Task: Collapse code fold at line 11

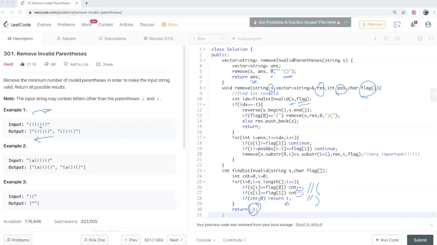Action: (x=204, y=104)
